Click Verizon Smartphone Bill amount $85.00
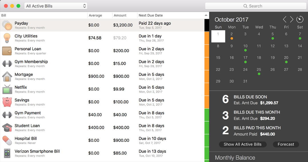 click(120, 153)
